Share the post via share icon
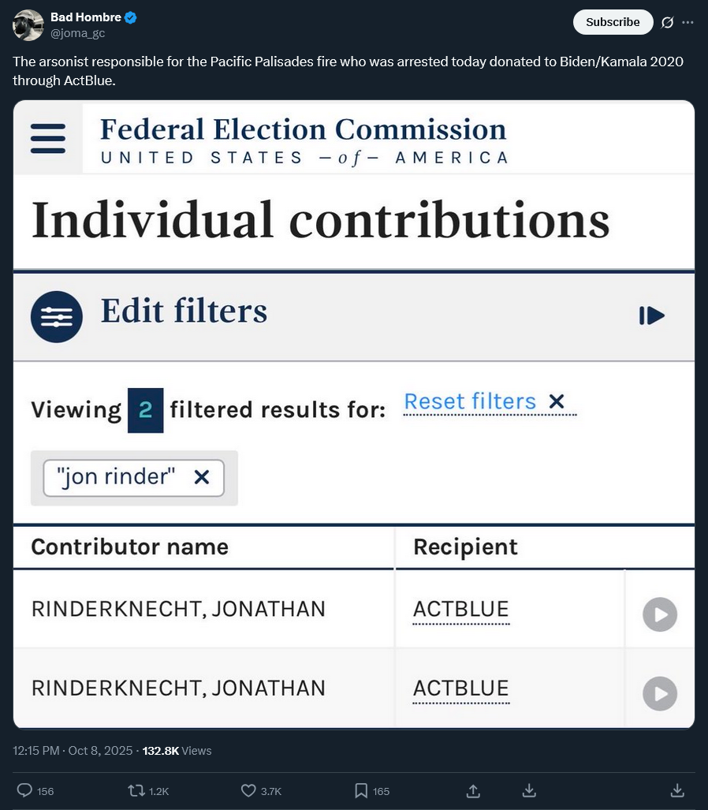This screenshot has height=810, width=708. coord(474,790)
